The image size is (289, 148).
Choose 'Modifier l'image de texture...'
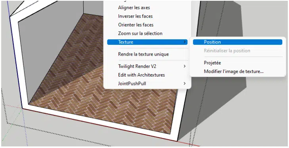coord(233,71)
